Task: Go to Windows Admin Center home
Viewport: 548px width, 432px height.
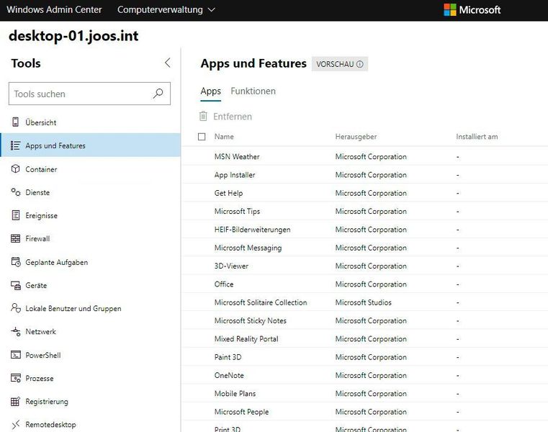Action: (x=54, y=10)
